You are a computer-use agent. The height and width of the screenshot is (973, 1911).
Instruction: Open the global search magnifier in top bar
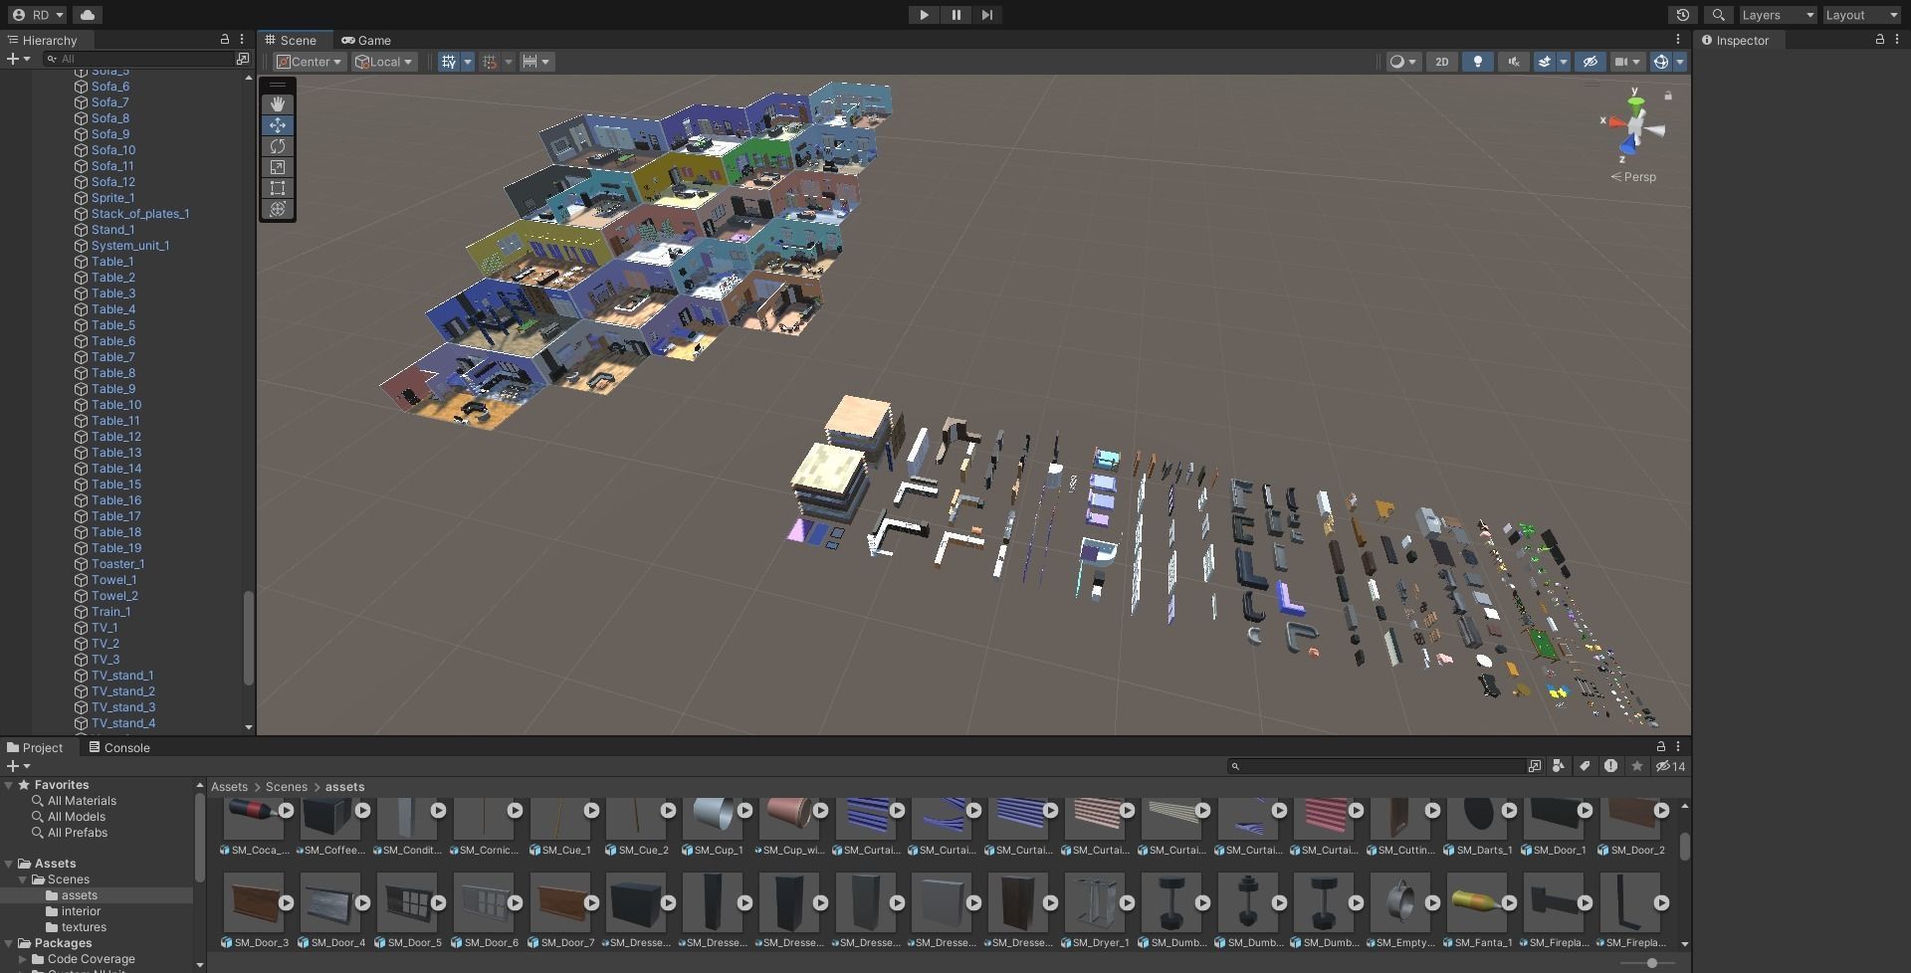[x=1718, y=15]
